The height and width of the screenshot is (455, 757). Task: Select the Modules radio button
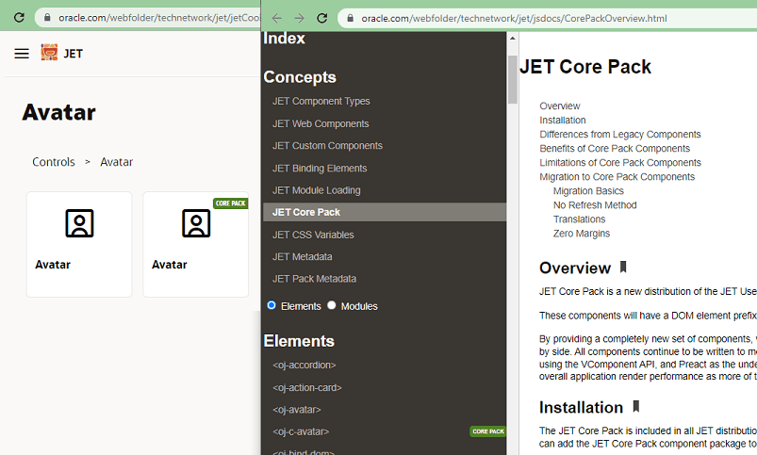tap(331, 305)
